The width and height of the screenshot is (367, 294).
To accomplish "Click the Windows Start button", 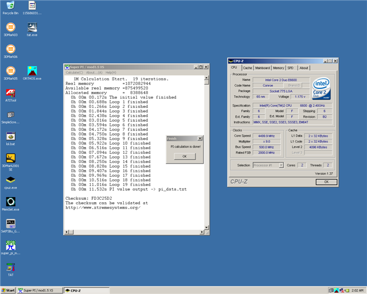I will click(8, 291).
